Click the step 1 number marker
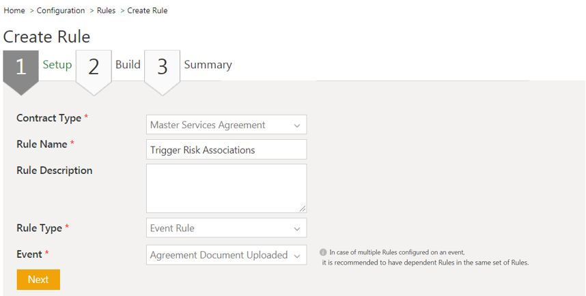The image size is (586, 296). [20, 67]
